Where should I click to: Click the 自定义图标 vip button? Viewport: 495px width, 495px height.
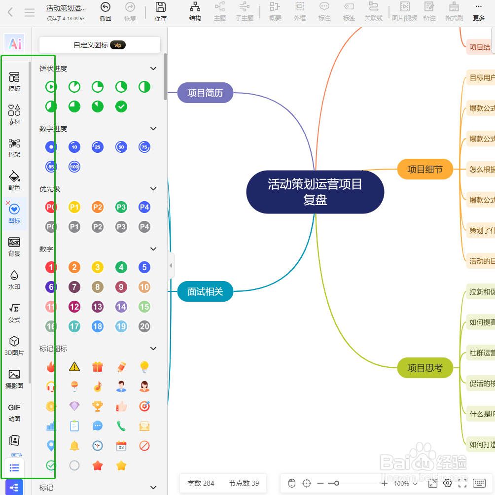click(x=100, y=45)
